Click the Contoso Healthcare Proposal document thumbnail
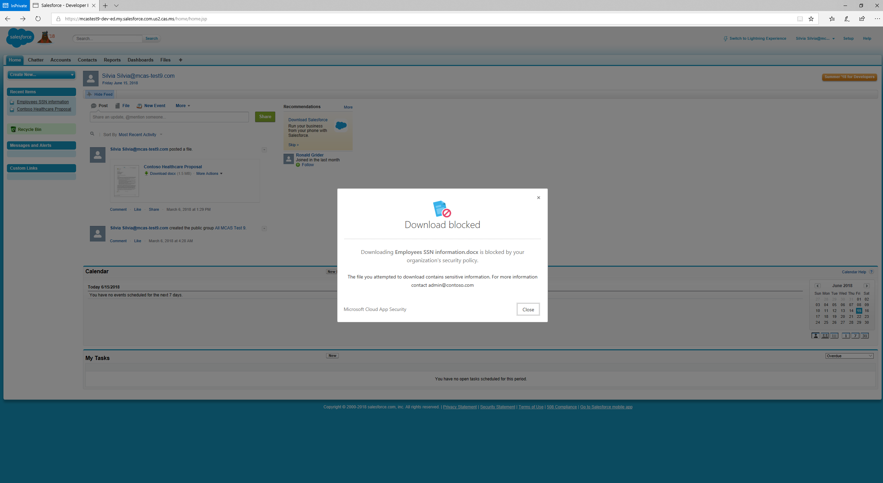The width and height of the screenshot is (883, 483). pyautogui.click(x=127, y=181)
